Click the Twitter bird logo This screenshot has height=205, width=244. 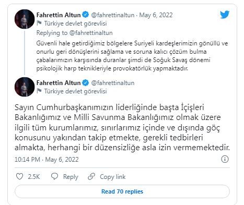pos(225,15)
